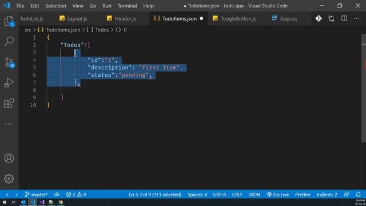
Task: Open the Go menu
Action: (93, 6)
